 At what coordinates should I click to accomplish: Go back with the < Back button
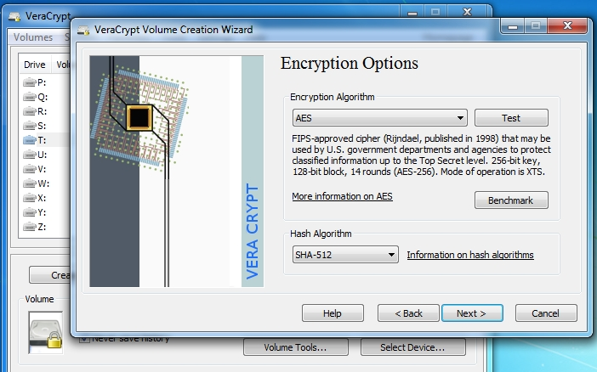point(408,313)
